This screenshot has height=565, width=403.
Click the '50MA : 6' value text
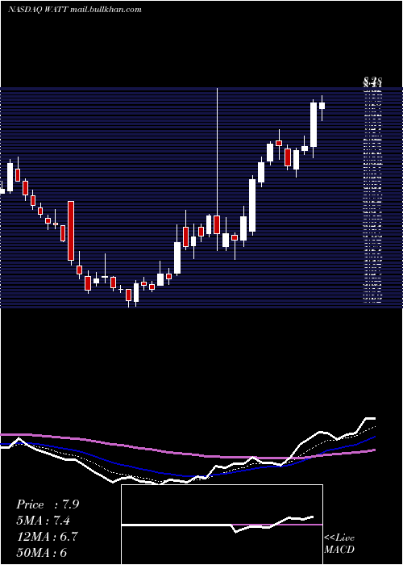click(42, 552)
